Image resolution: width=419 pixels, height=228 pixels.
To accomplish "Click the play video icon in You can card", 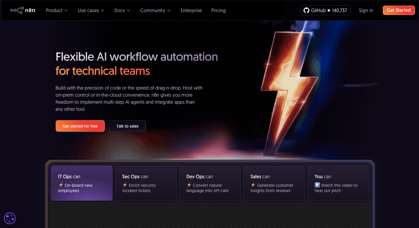I will click(x=317, y=185).
